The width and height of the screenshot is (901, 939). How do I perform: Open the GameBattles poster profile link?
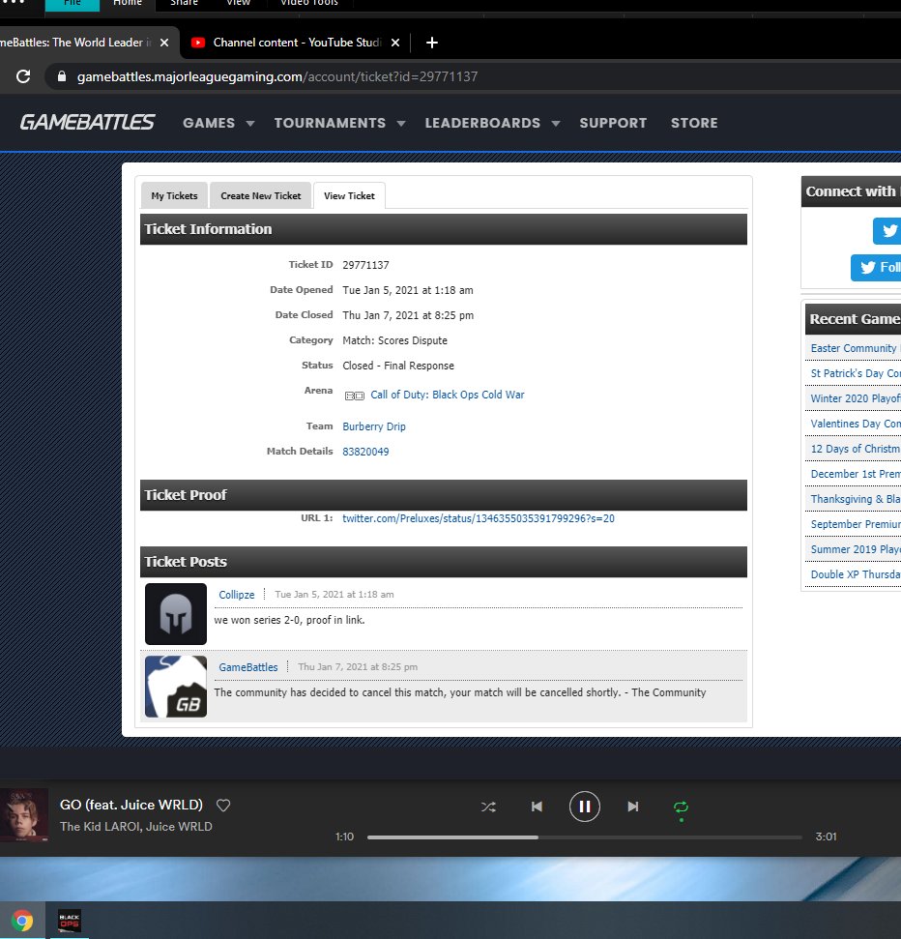point(247,667)
